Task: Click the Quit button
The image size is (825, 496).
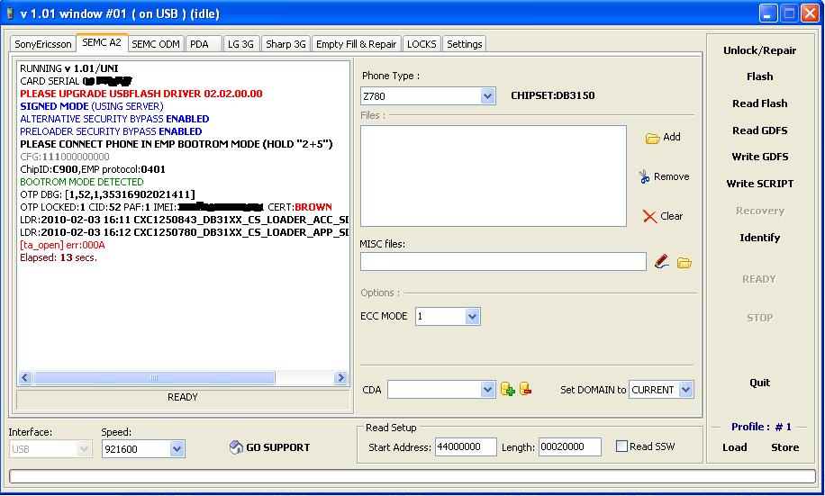Action: tap(760, 383)
